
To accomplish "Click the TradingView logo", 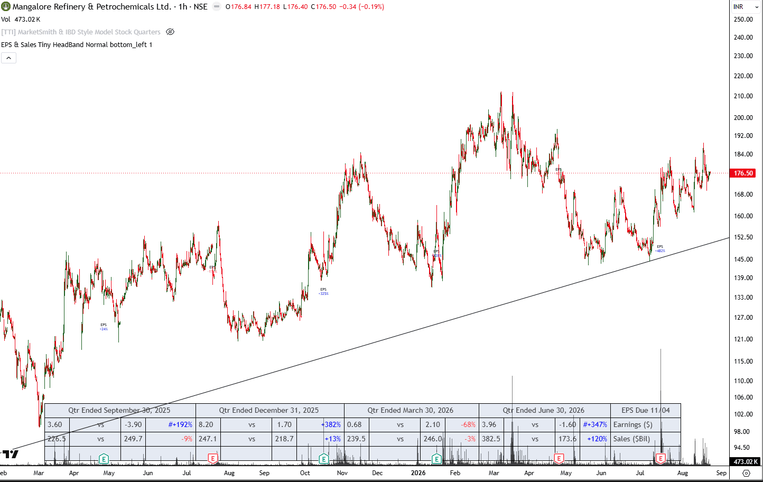I will click(10, 454).
